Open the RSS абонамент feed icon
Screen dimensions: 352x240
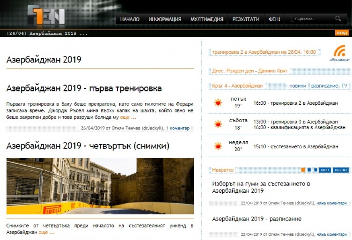339,53
